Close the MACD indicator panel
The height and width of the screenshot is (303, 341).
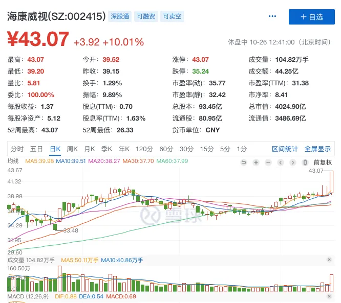coord(329,296)
